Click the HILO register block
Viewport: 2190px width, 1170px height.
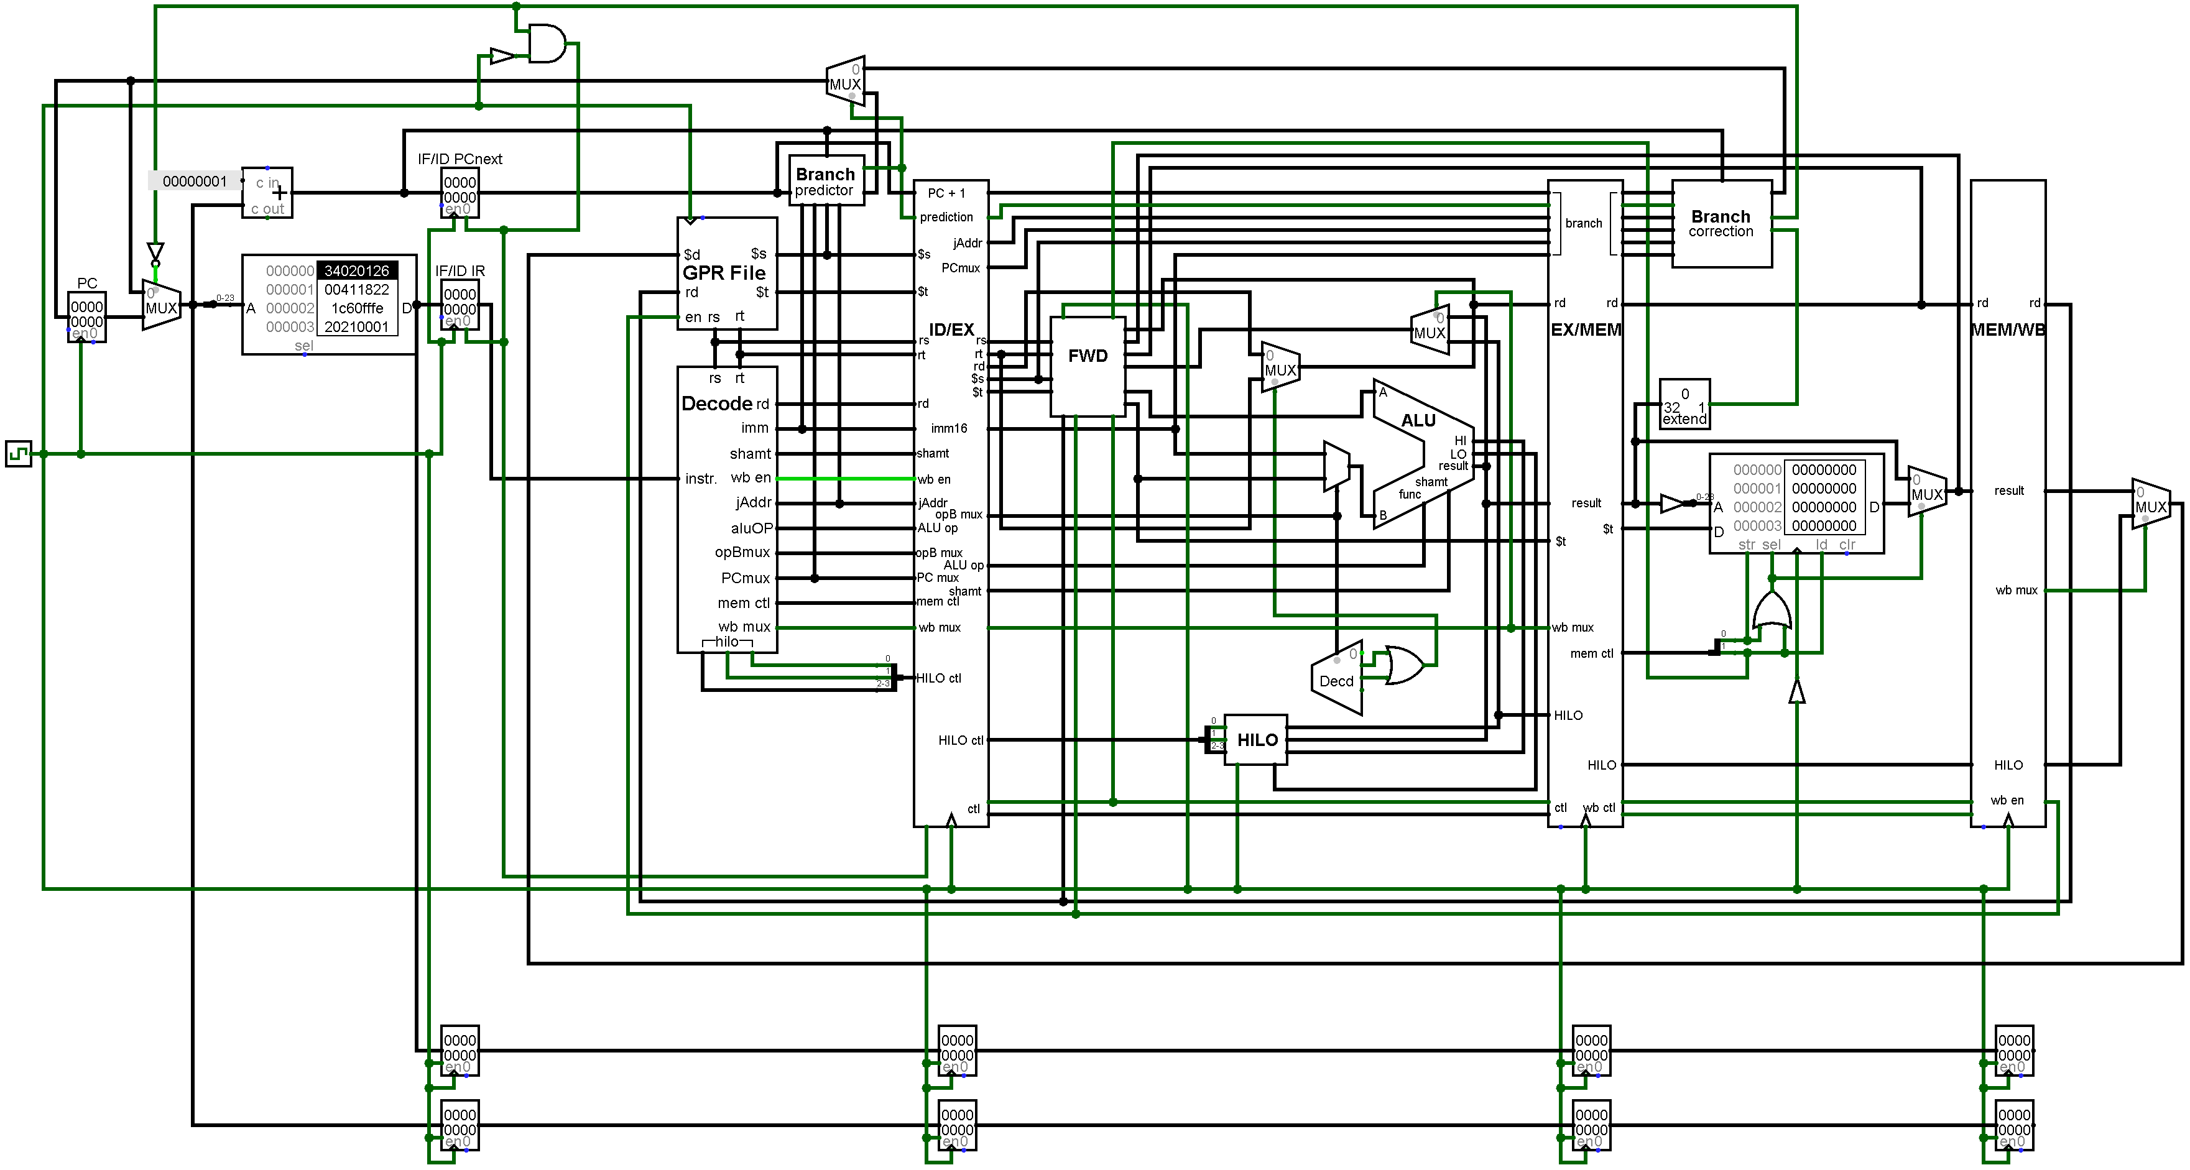pos(1255,740)
